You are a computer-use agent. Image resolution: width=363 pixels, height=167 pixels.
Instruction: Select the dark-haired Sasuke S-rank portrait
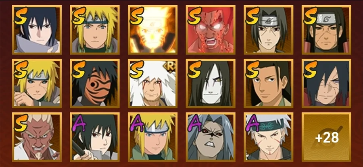click(x=37, y=30)
